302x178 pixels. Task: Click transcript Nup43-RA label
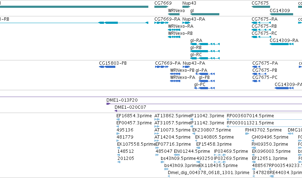(194, 19)
